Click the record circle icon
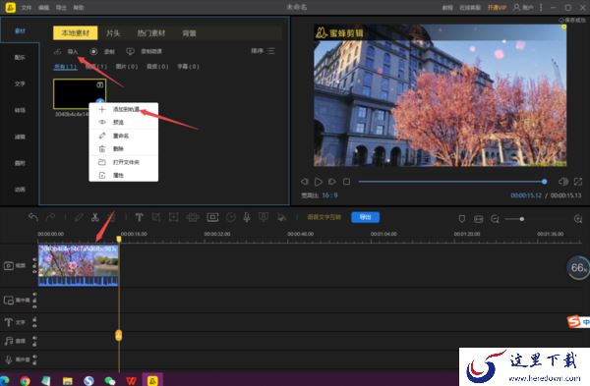 tap(93, 51)
